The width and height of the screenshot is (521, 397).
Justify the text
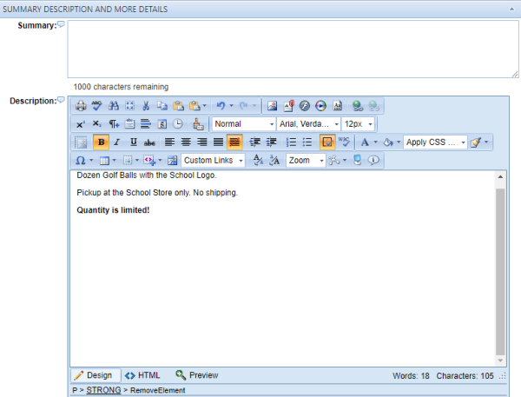tap(218, 142)
